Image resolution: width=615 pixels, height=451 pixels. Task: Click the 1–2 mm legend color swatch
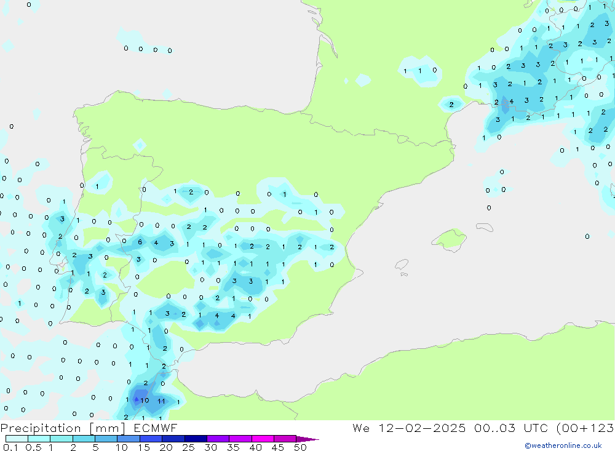coord(61,439)
